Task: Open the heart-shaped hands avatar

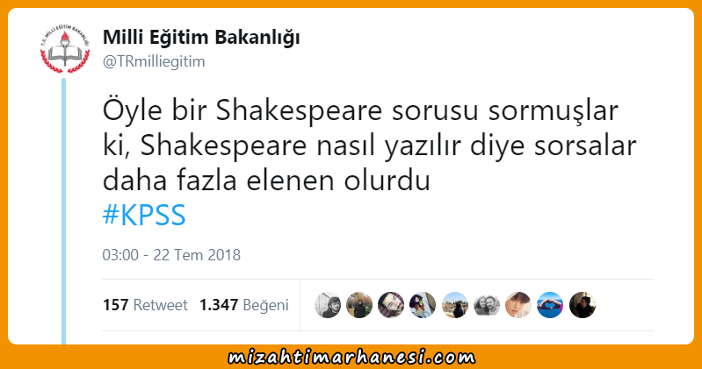Action: click(550, 305)
